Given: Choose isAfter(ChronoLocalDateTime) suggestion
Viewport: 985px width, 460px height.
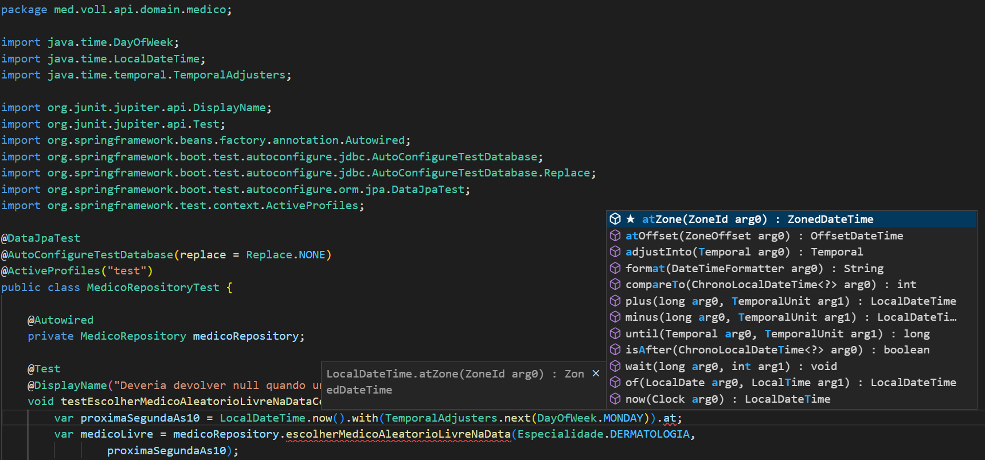Looking at the screenshot, I should [792, 349].
